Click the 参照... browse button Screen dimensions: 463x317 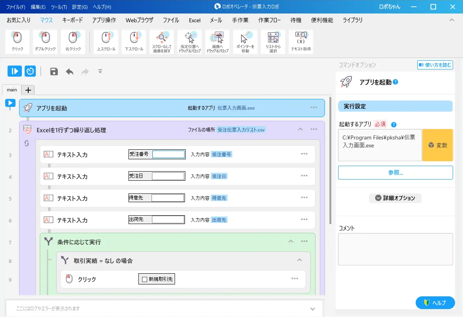click(395, 172)
